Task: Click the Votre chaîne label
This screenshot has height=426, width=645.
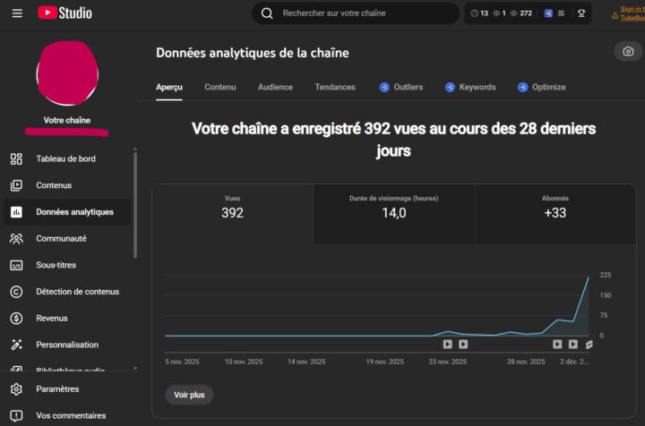Action: click(67, 120)
